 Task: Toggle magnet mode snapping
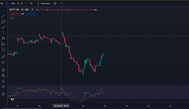[3, 70]
